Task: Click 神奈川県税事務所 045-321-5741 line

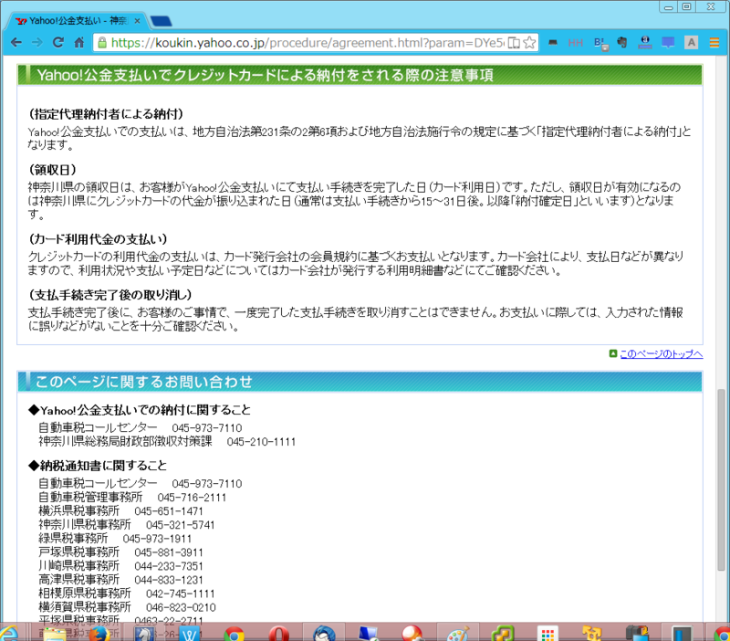Action: [x=127, y=525]
